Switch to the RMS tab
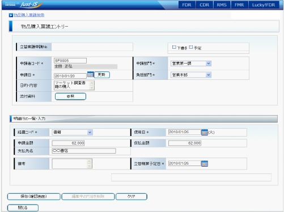Image resolution: width=284 pixels, height=212 pixels. [x=222, y=5]
